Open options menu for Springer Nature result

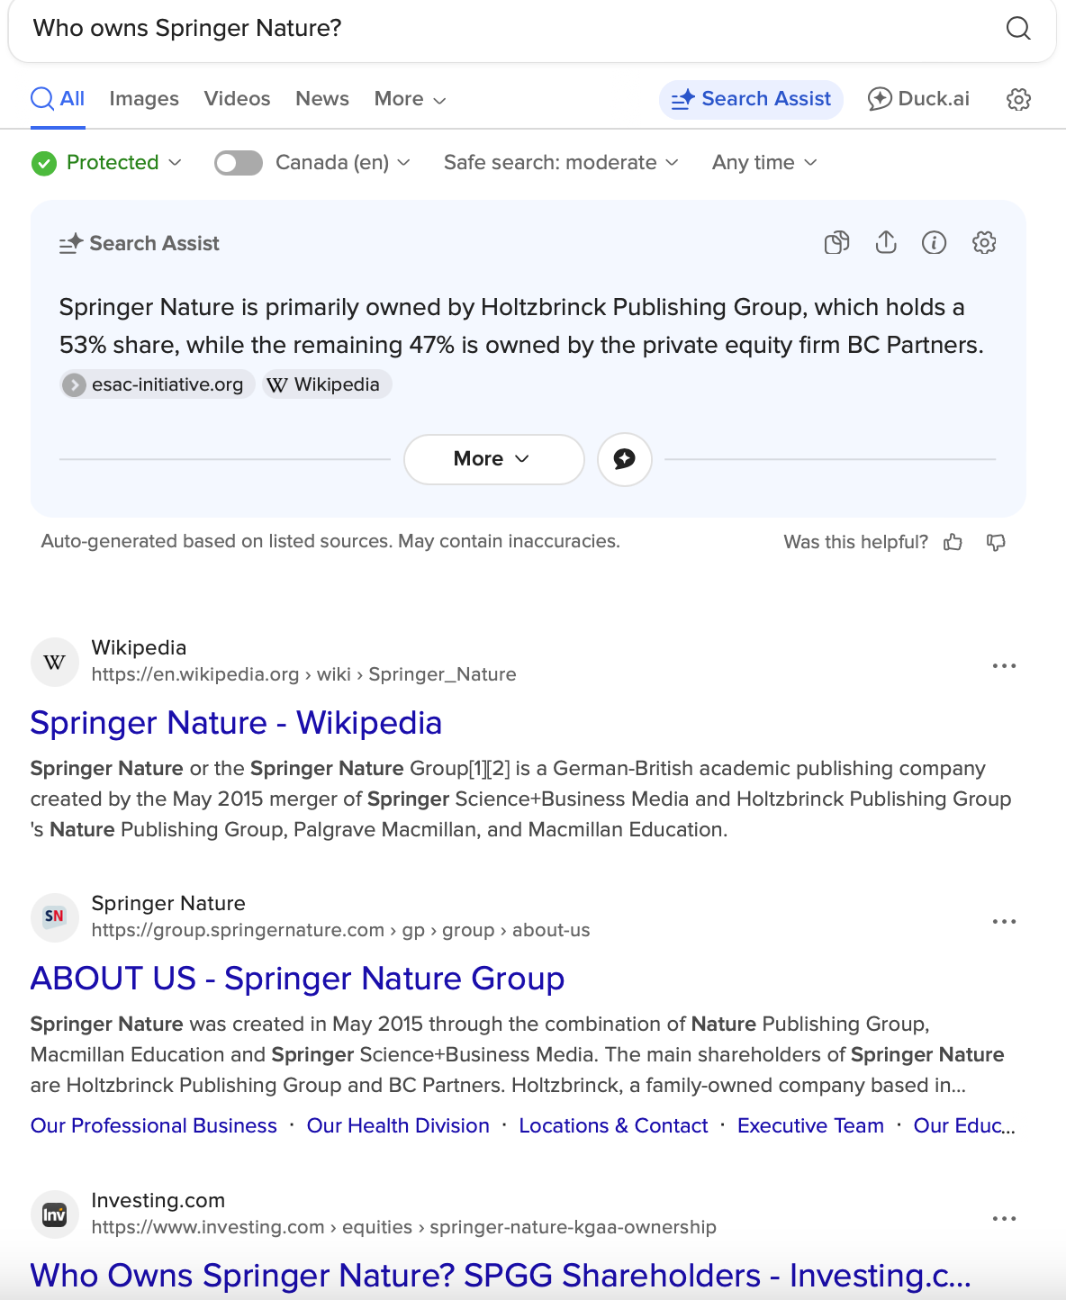click(1004, 922)
